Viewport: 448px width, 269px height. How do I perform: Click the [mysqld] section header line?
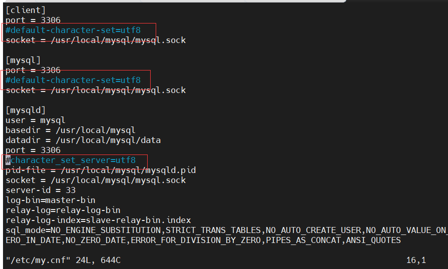click(26, 110)
